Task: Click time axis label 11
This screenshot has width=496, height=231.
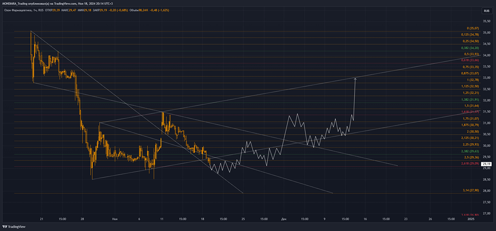Action: (x=162, y=218)
